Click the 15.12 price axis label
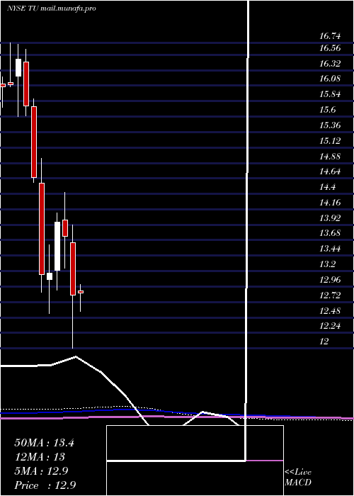354x496 pixels. (330, 140)
